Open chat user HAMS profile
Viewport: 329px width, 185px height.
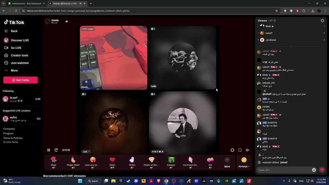pyautogui.click(x=266, y=107)
